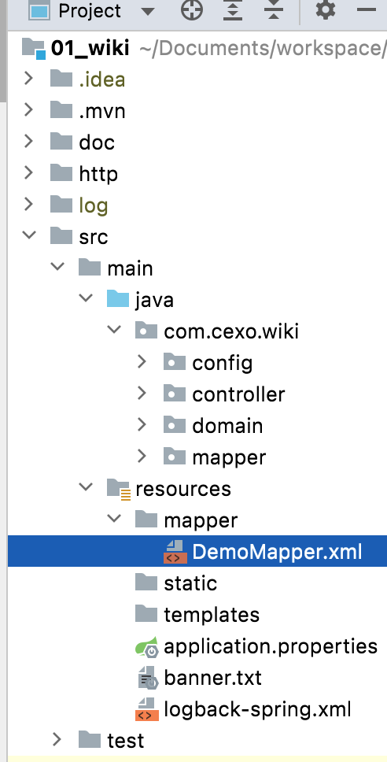
Task: Click the logback-spring.xml file icon
Action: tap(146, 709)
